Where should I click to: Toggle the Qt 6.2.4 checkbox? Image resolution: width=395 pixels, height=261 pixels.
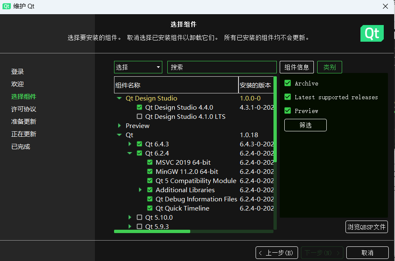pyautogui.click(x=139, y=153)
